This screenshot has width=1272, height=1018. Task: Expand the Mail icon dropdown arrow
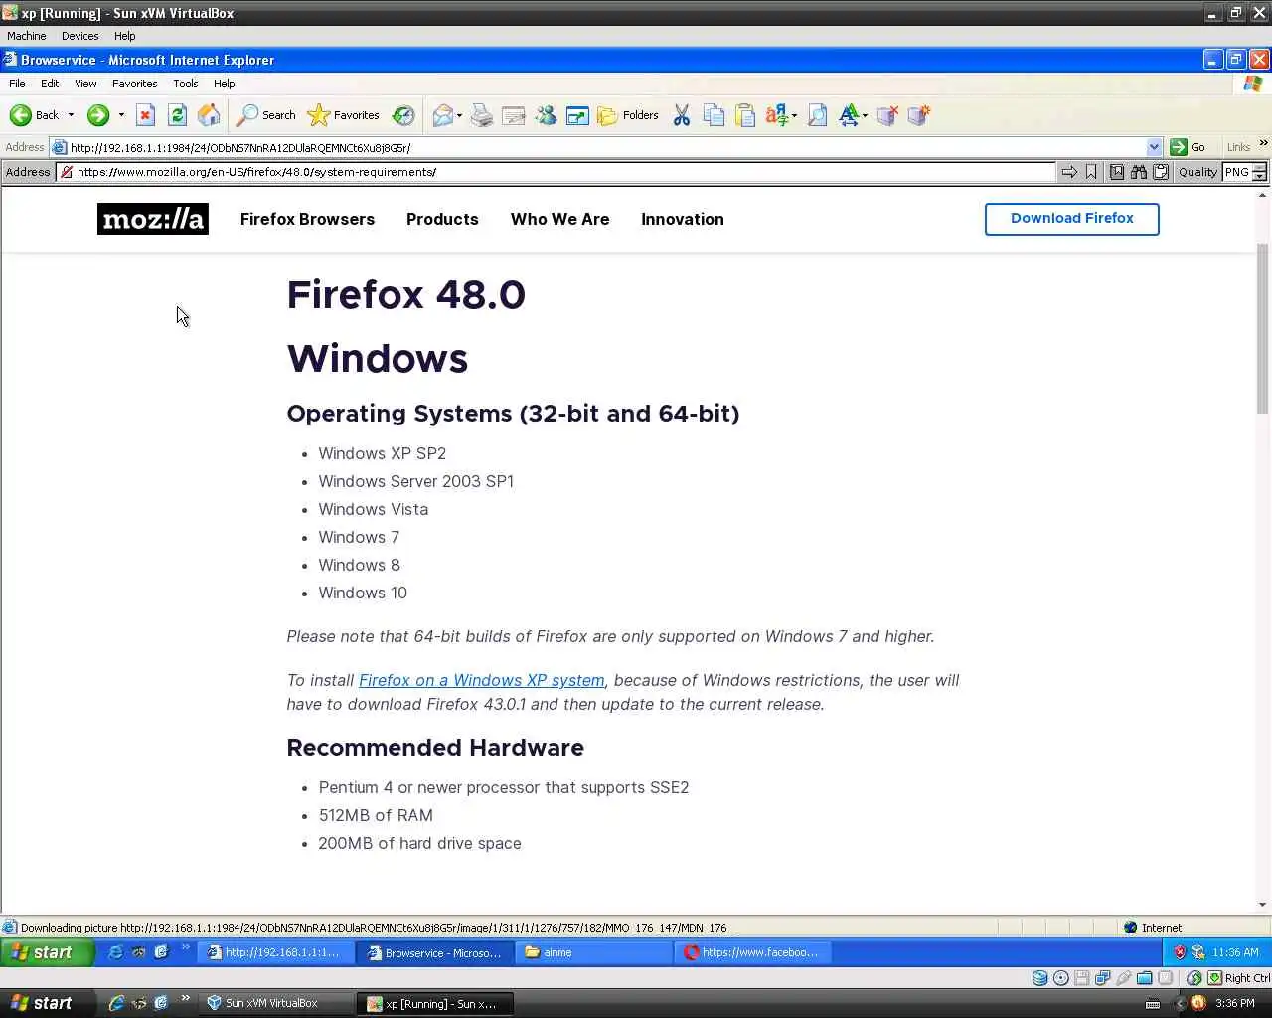pos(459,115)
